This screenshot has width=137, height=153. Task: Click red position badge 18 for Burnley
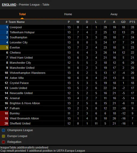tap(4, 113)
